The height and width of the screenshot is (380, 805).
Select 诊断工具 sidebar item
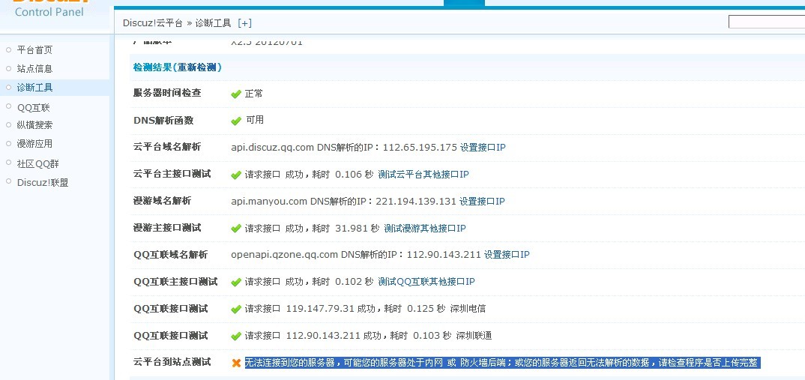tap(34, 87)
